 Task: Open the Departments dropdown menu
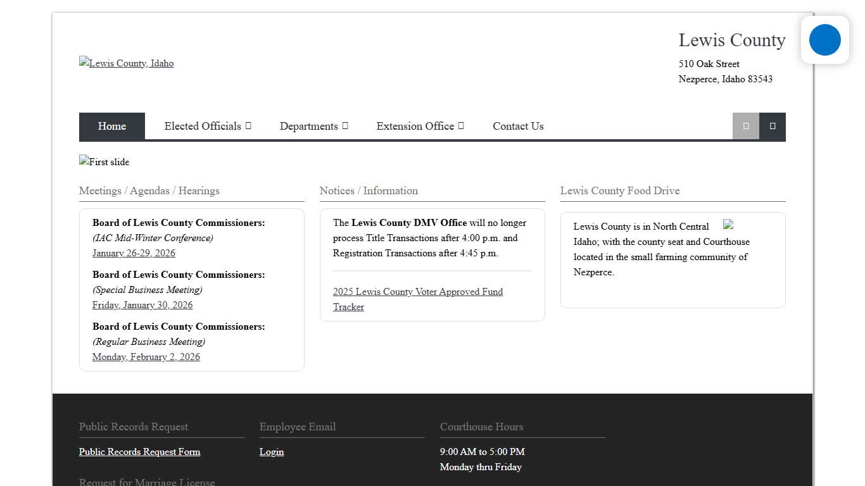[313, 126]
